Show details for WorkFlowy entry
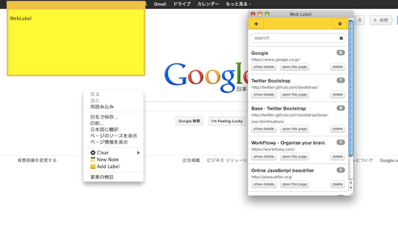Screen dimensions: 398x249 pyautogui.click(x=264, y=156)
